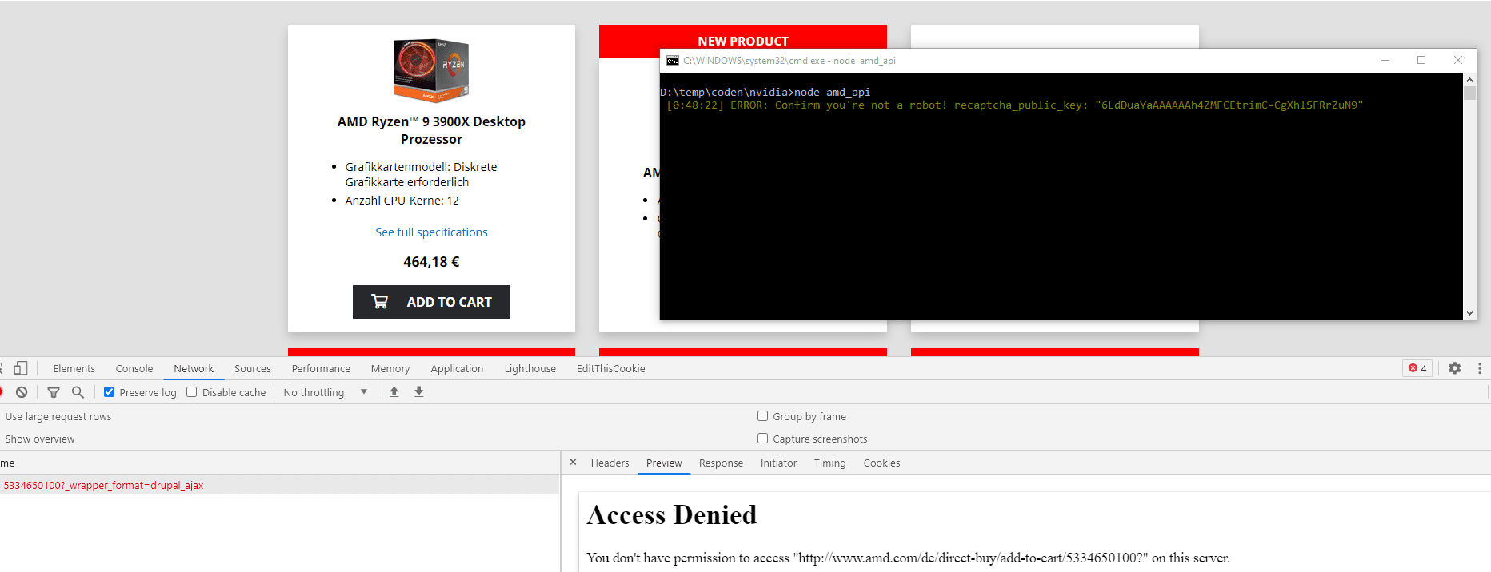The height and width of the screenshot is (572, 1491).
Task: Show the request Response tab
Action: (x=721, y=463)
